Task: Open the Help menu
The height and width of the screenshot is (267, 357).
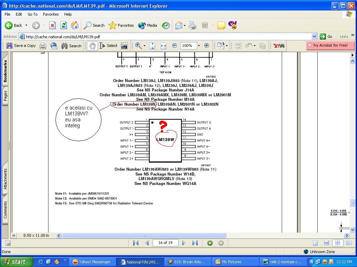Action: [68, 14]
